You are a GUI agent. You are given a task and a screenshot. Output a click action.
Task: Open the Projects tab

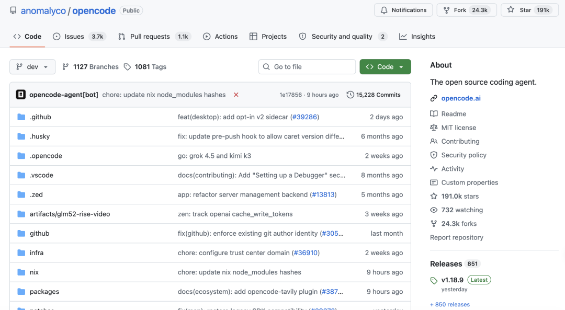point(268,37)
